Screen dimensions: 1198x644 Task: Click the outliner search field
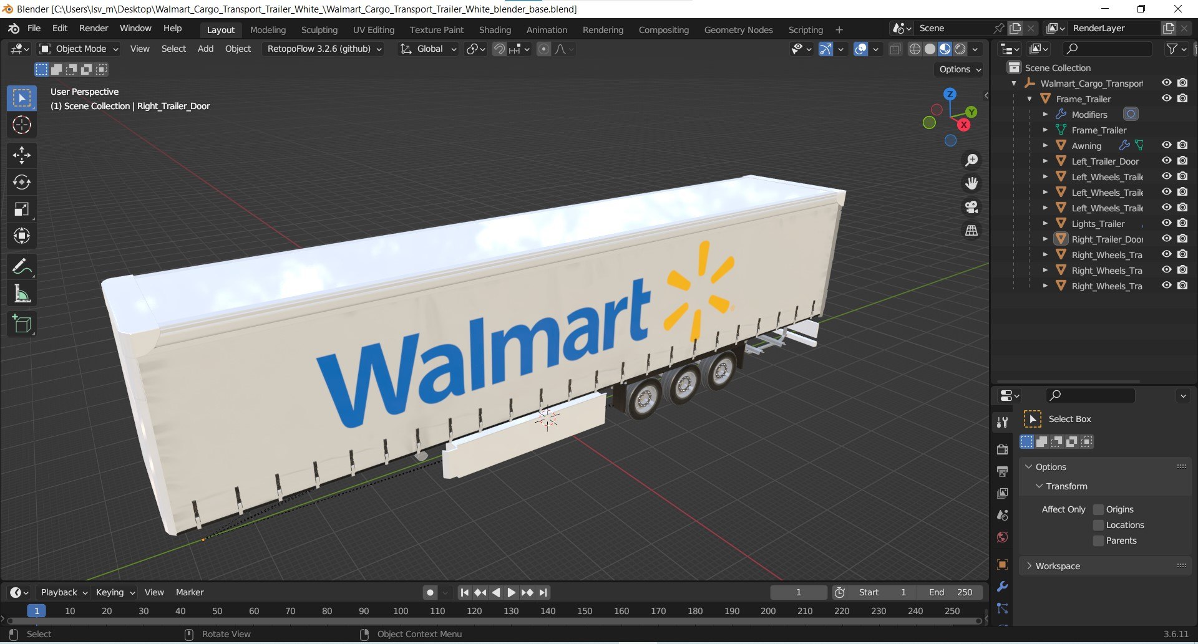[1108, 49]
